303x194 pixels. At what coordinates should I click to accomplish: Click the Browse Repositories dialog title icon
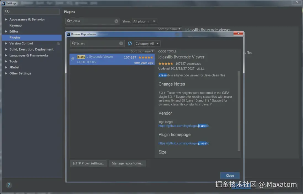pyautogui.click(x=68, y=34)
